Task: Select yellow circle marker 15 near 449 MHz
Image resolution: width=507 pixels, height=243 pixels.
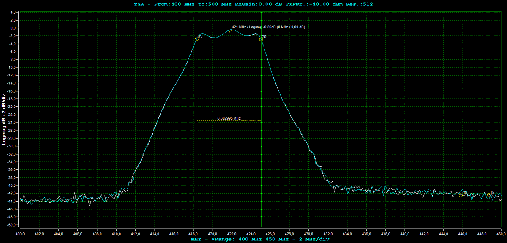Action: [489, 195]
